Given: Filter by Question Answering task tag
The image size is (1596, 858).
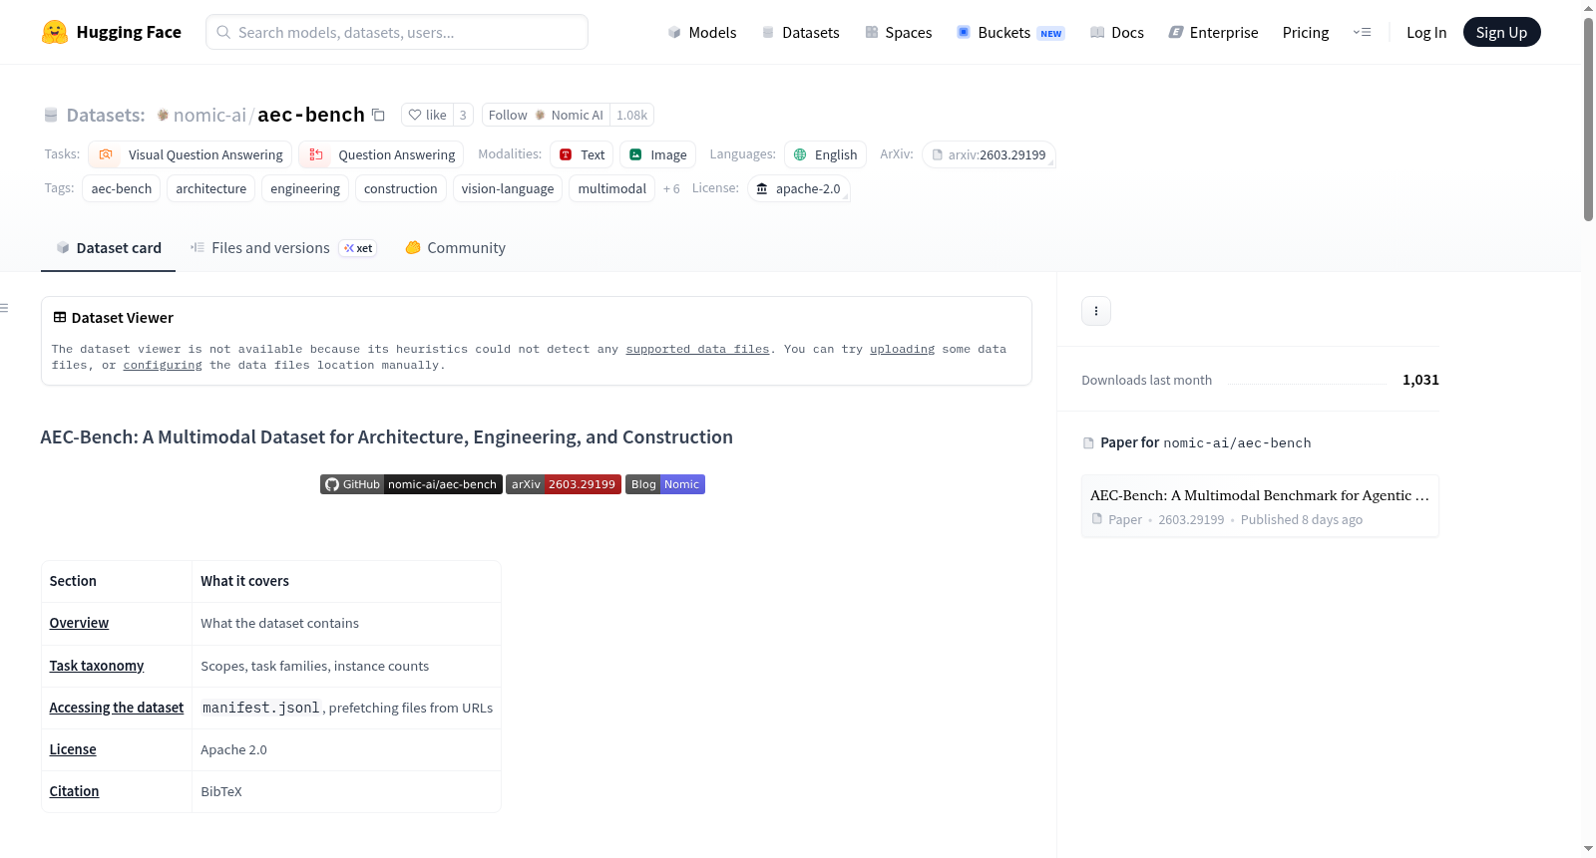Looking at the screenshot, I should click(x=381, y=154).
